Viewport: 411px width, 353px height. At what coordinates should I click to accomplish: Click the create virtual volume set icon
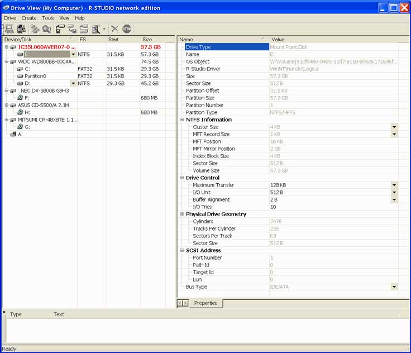click(x=96, y=29)
